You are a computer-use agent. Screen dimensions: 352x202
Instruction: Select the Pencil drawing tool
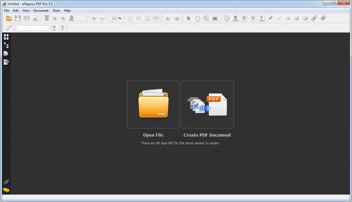[x=270, y=18]
